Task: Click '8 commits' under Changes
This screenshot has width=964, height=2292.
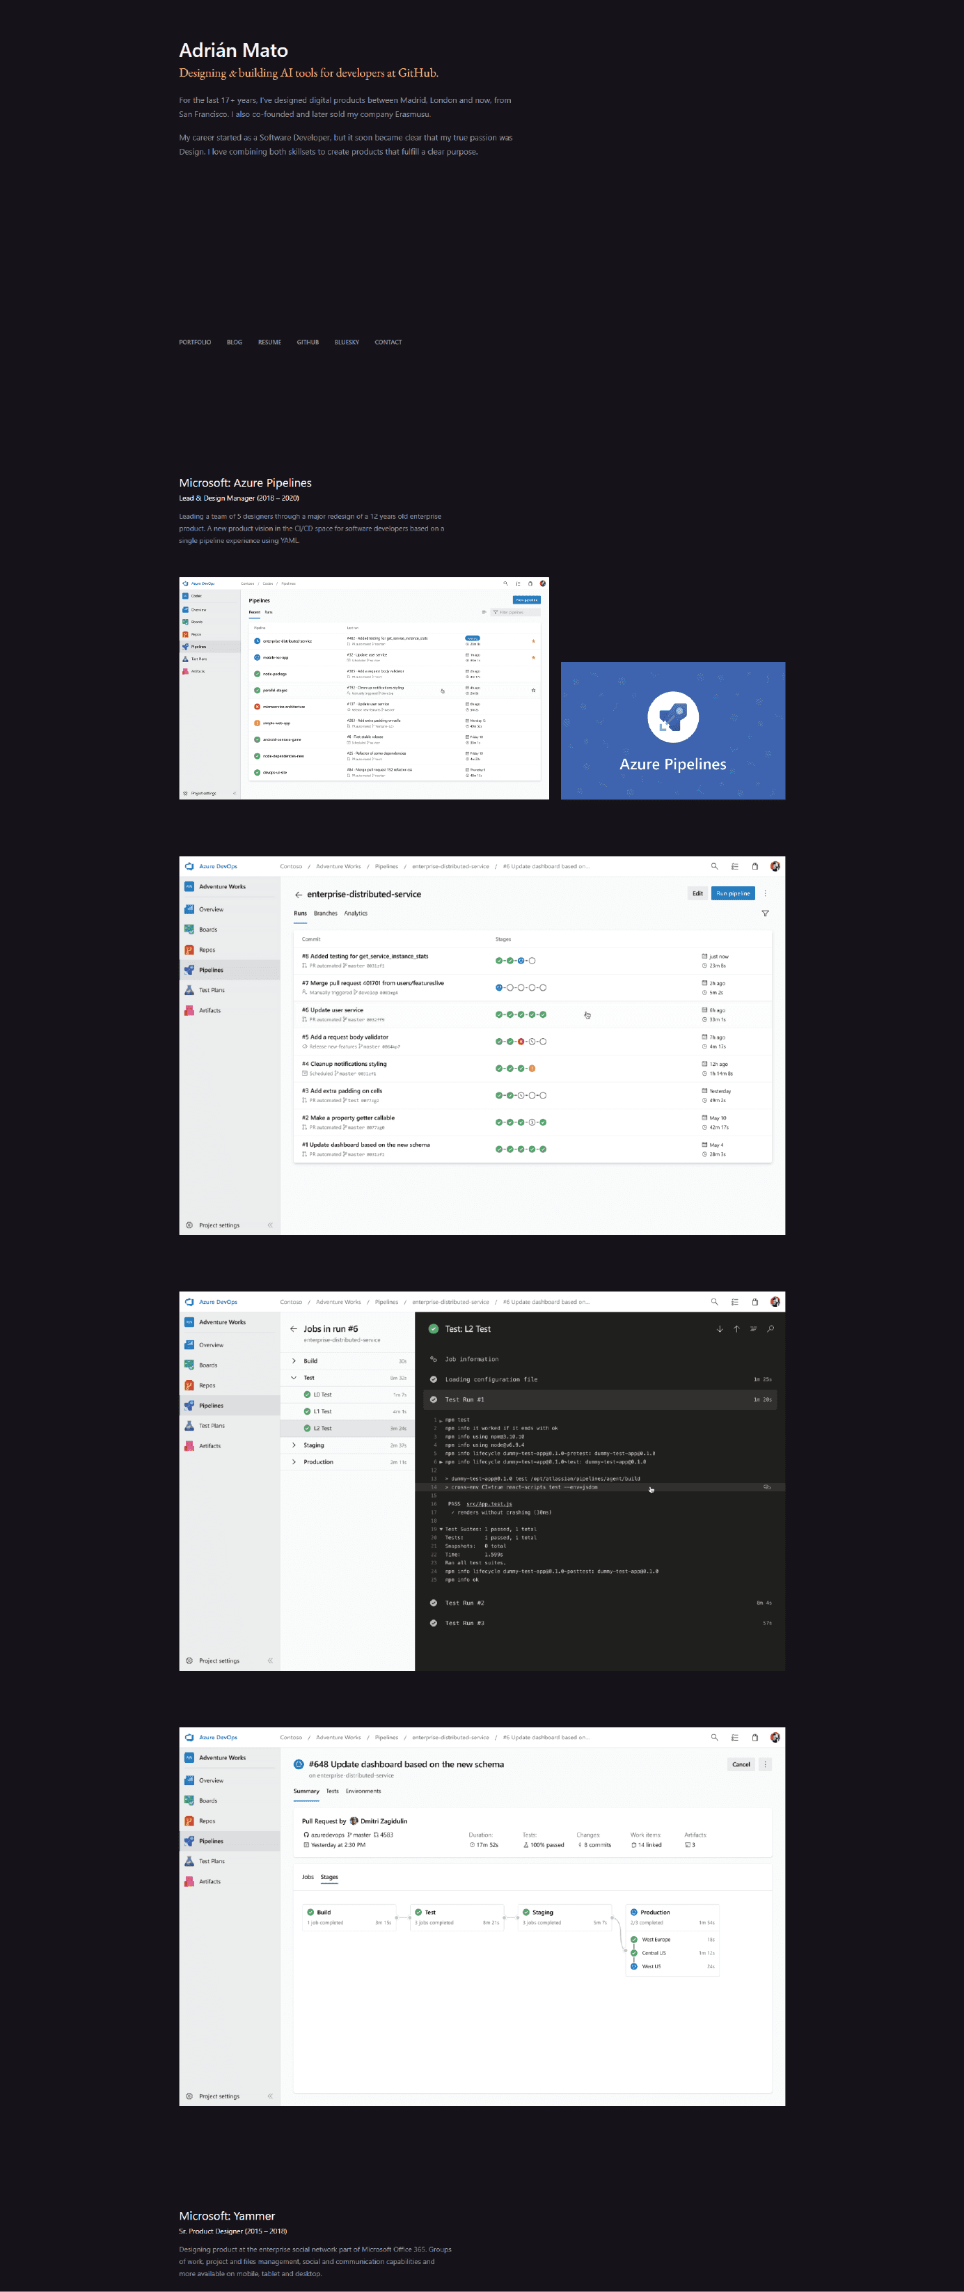Action: 598,1844
